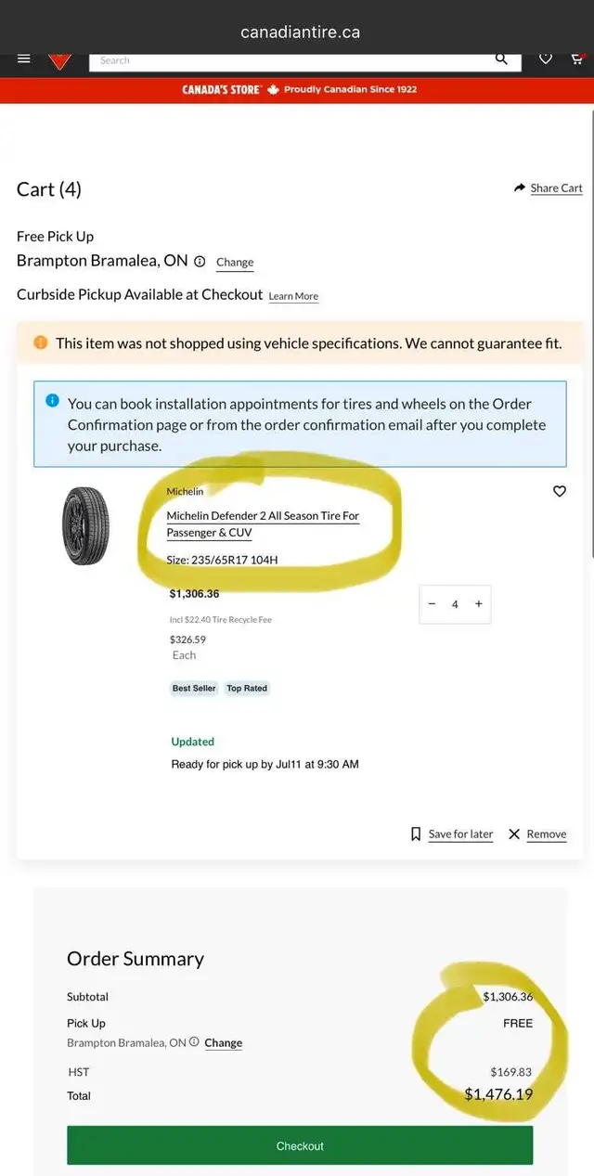
Task: Click info icon beside Brampton Bramalea, ON
Action: [200, 262]
